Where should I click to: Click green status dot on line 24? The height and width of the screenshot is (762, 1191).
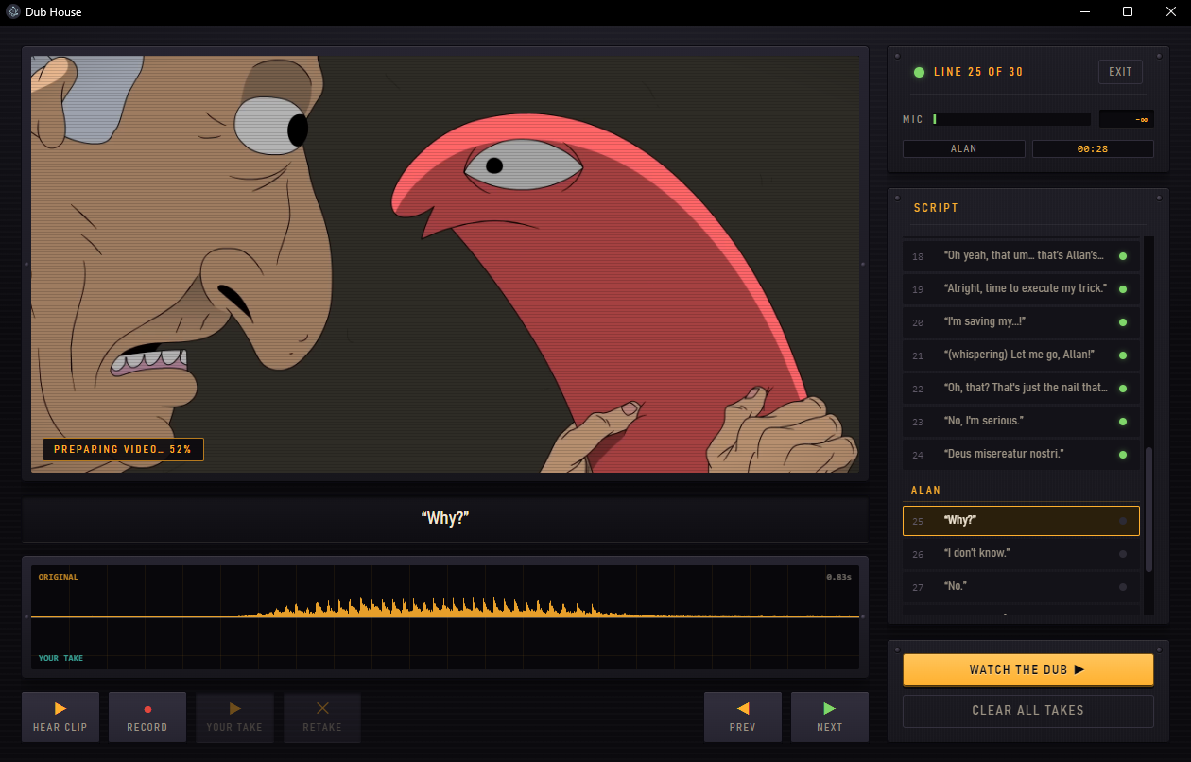pos(1123,455)
